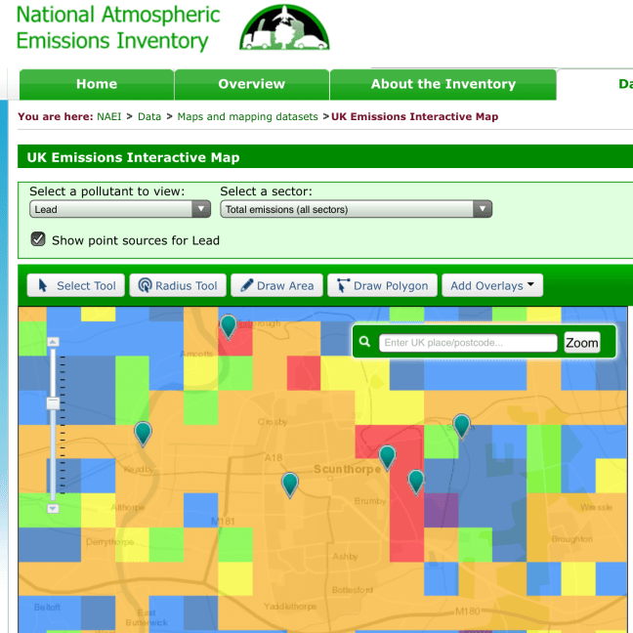Click the magnifier icon in place search

364,343
